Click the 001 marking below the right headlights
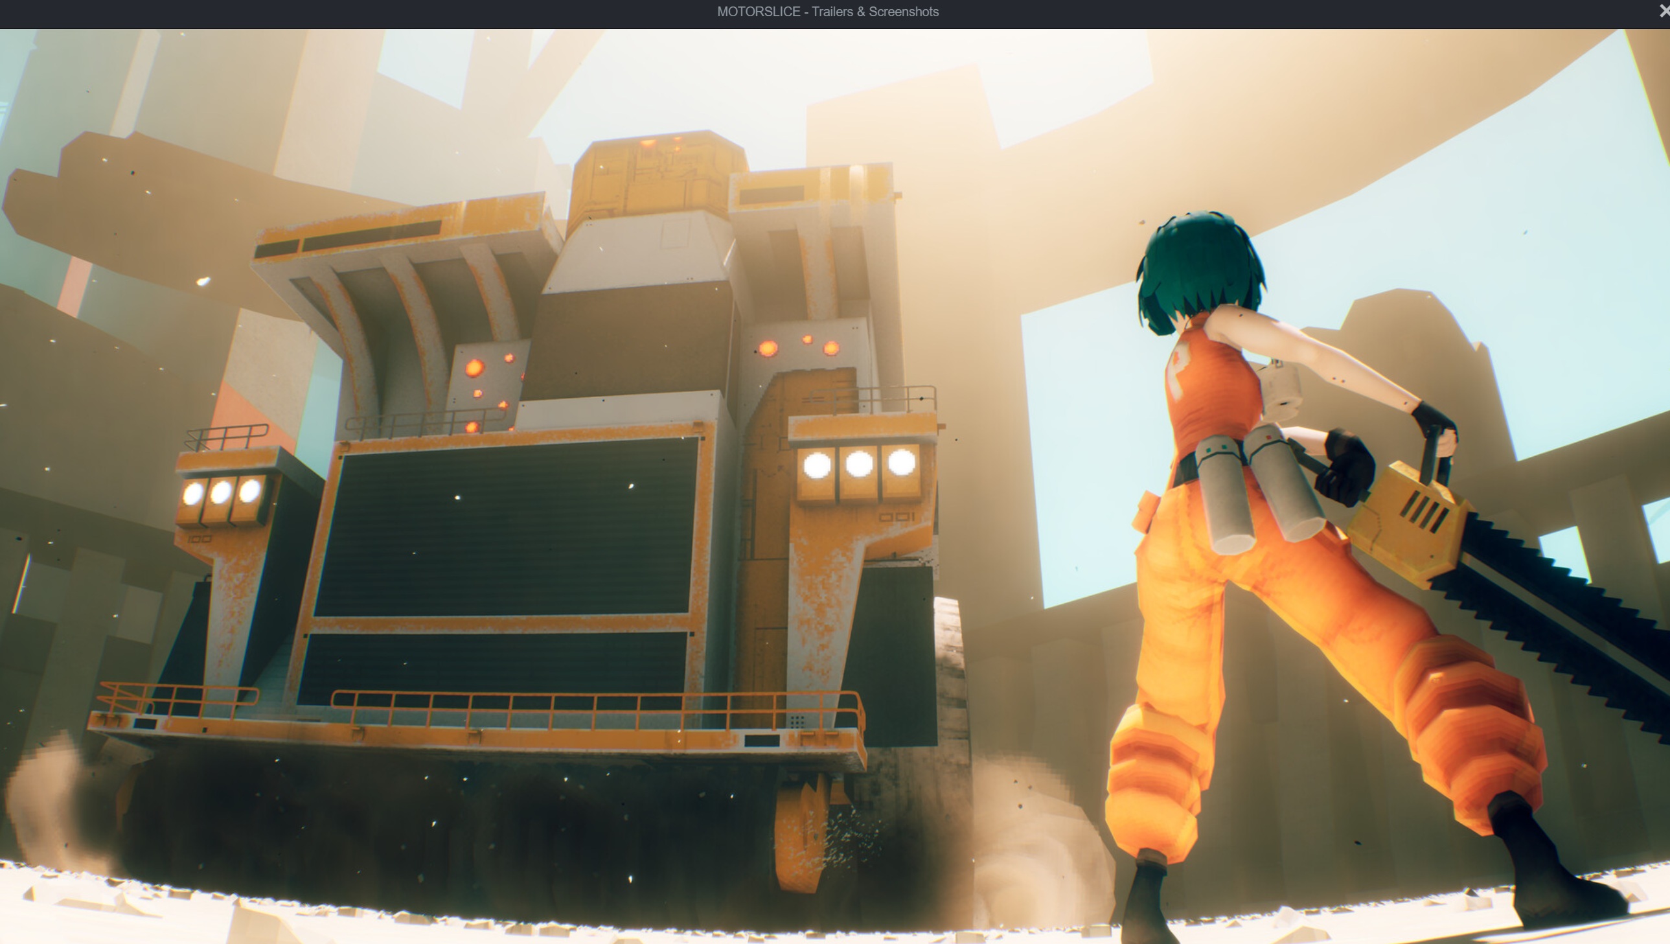 897,518
